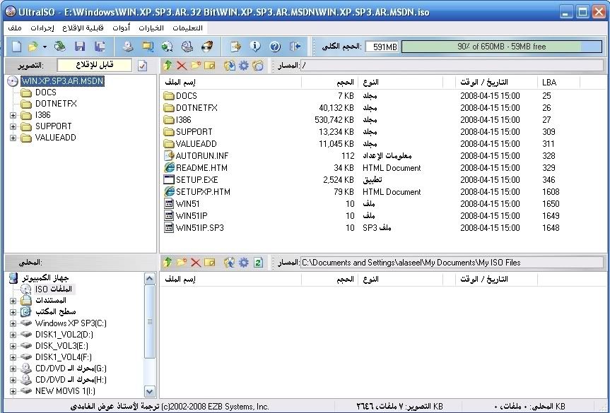
Task: Click the 90% of 650MB capacity bar
Action: tap(501, 47)
